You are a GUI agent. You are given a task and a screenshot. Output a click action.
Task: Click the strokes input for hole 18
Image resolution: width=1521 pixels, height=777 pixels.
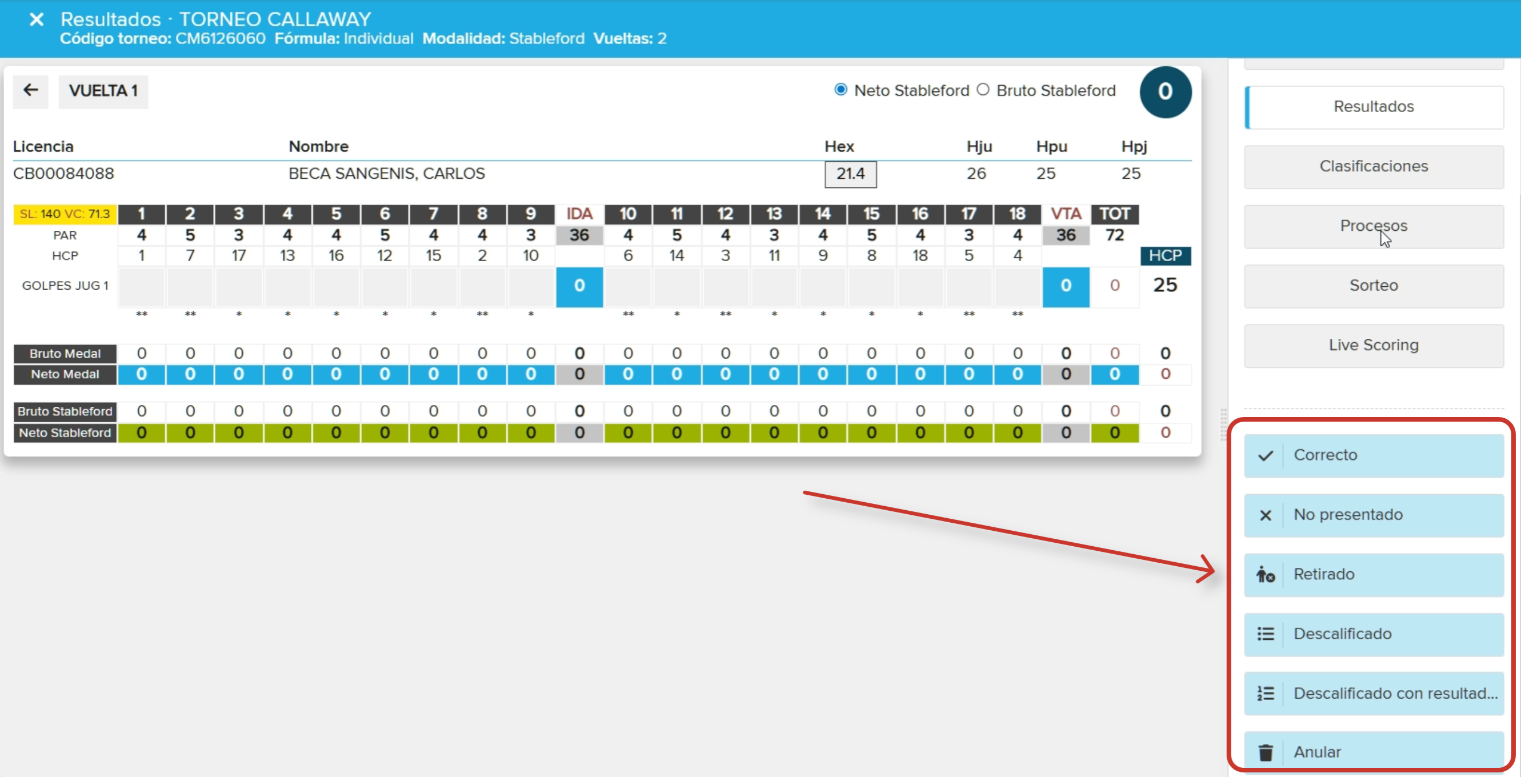point(1018,286)
